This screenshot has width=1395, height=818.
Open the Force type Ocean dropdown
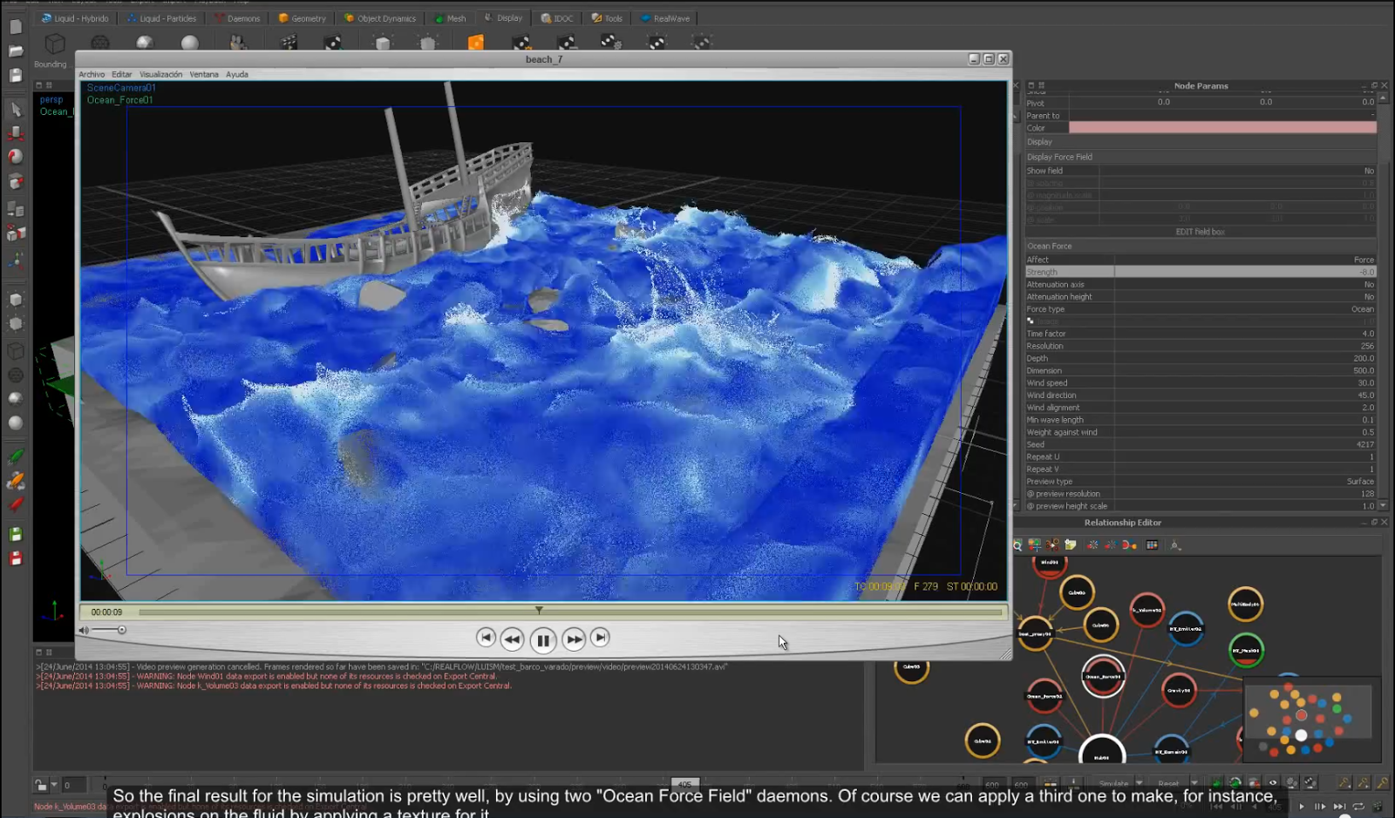1245,309
